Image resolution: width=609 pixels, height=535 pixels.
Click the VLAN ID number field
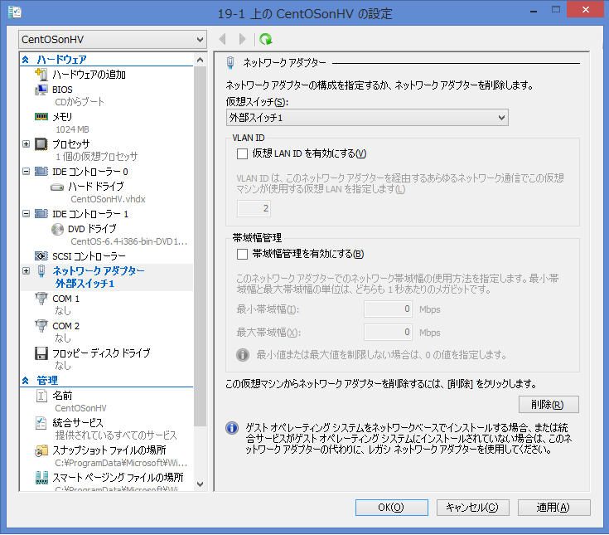tap(254, 208)
